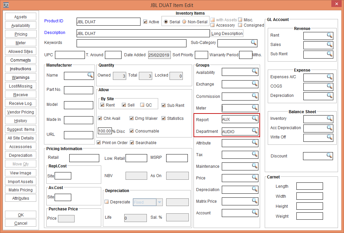Toggle the Searchable checkbox
The image size is (344, 233).
tap(132, 142)
